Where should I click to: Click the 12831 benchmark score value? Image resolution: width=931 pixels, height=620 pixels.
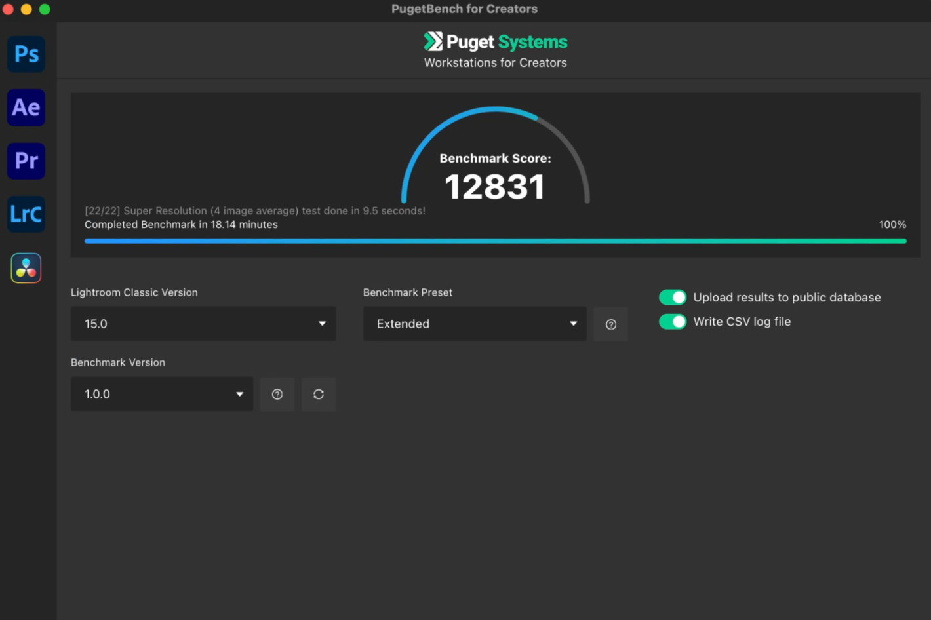pos(495,187)
